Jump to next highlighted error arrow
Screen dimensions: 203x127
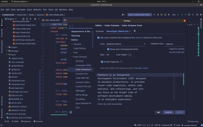pyautogui.click(x=197, y=25)
